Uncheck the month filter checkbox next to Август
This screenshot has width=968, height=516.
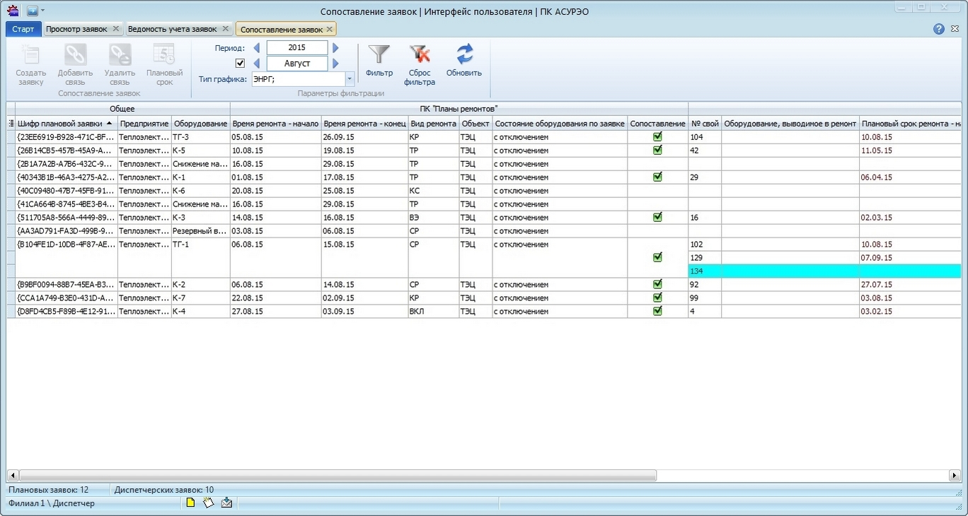(x=240, y=64)
